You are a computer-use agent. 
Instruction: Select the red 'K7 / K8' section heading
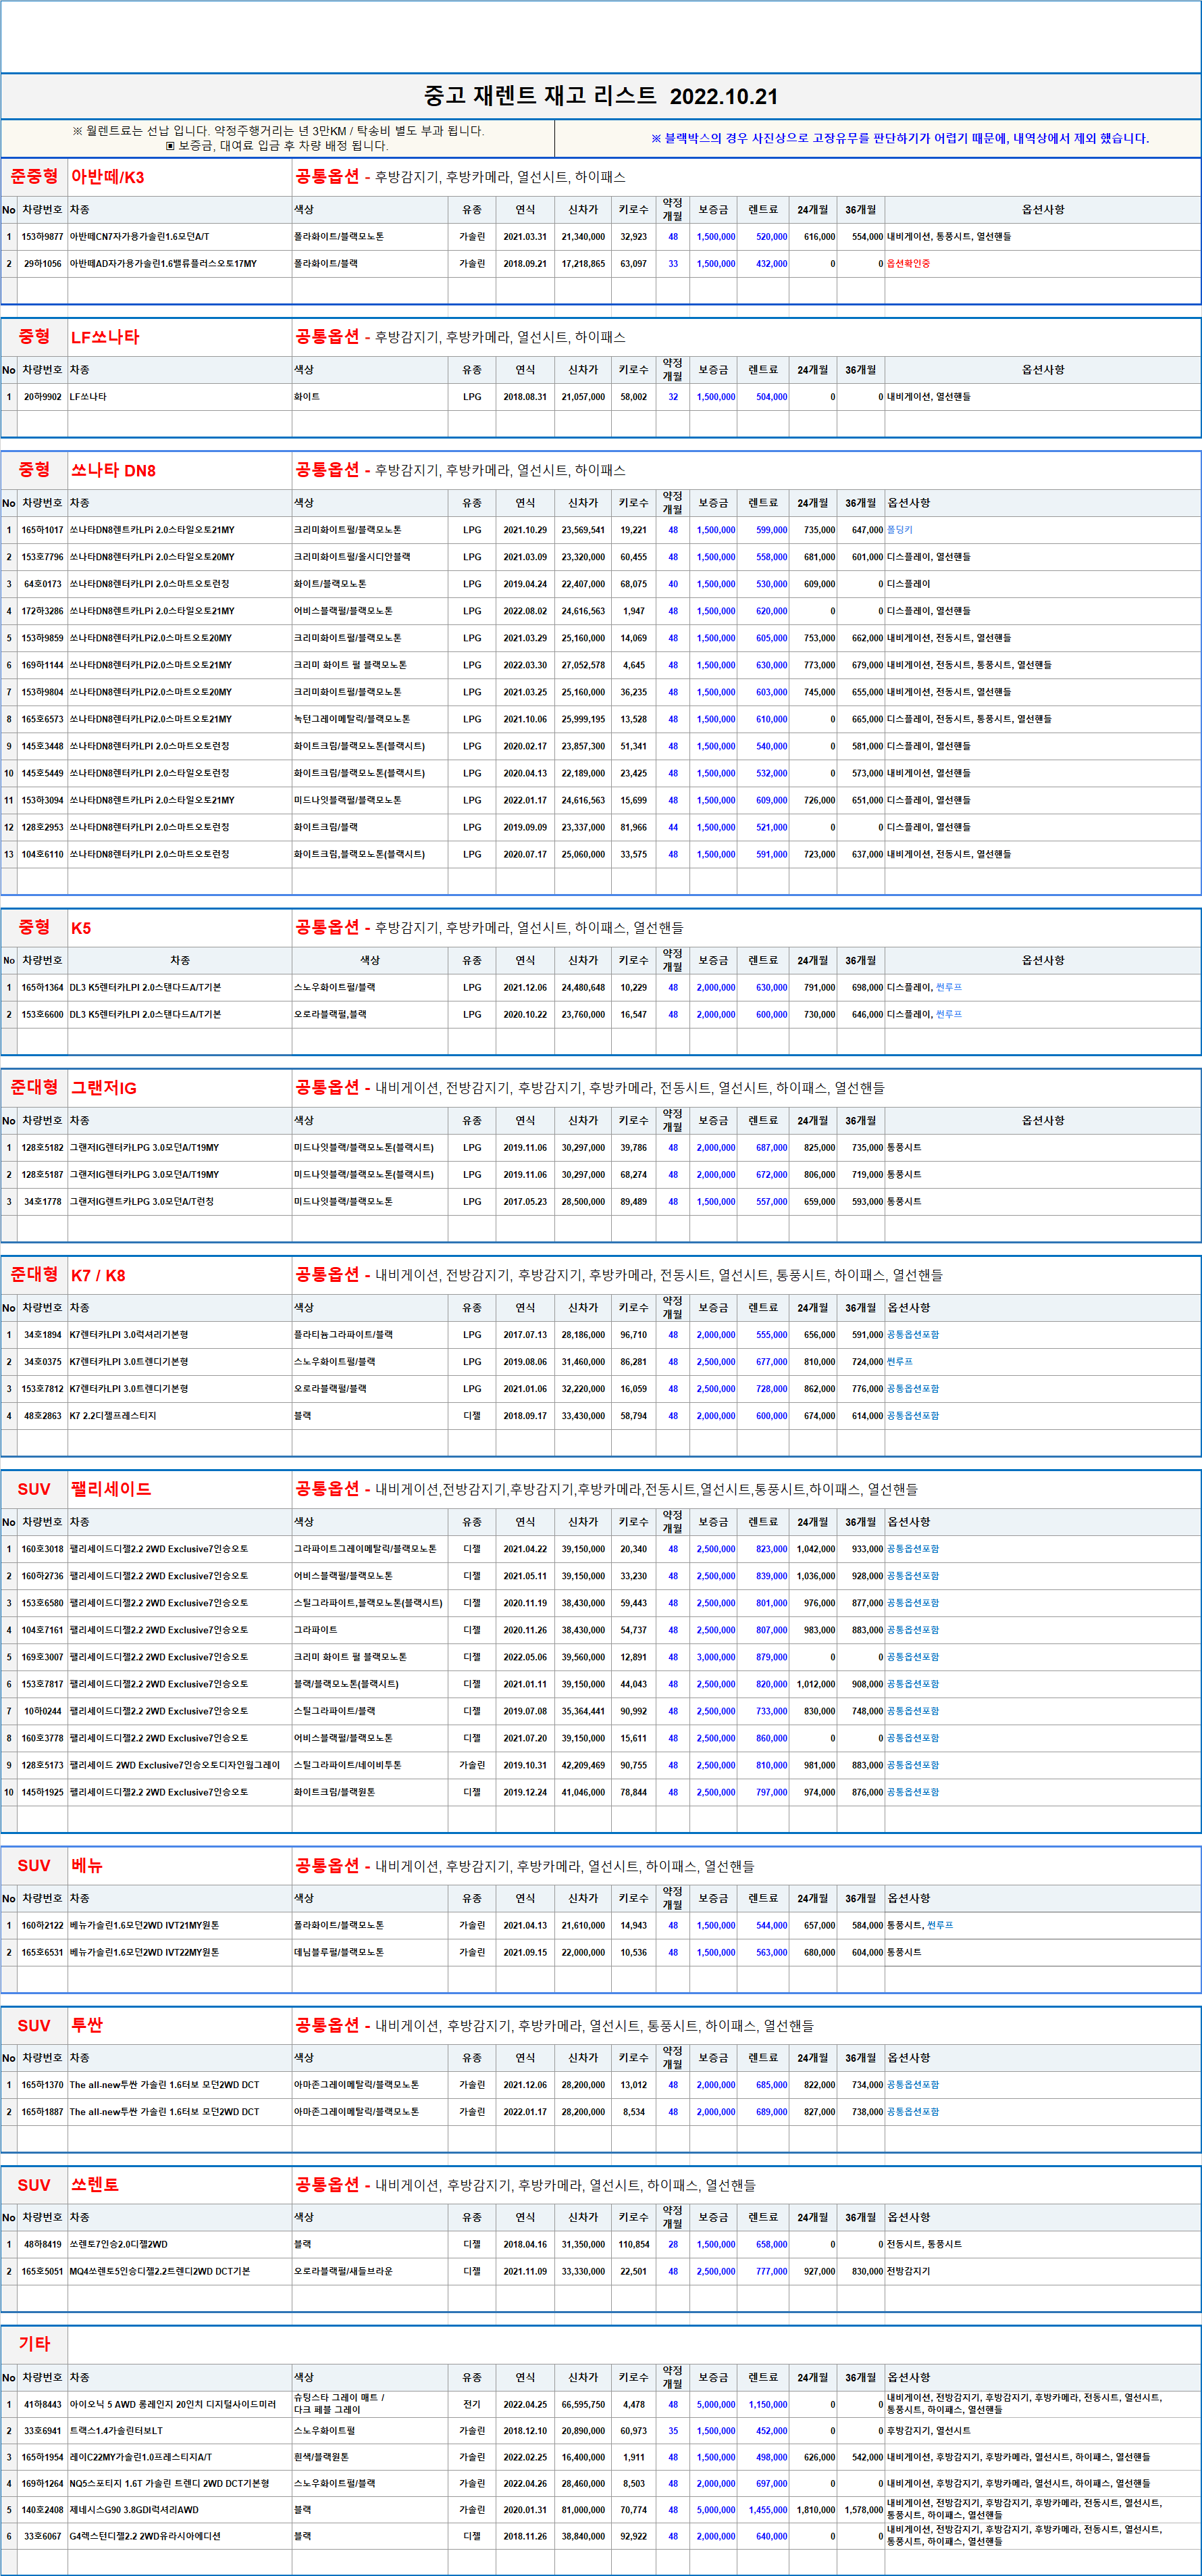(x=98, y=1275)
